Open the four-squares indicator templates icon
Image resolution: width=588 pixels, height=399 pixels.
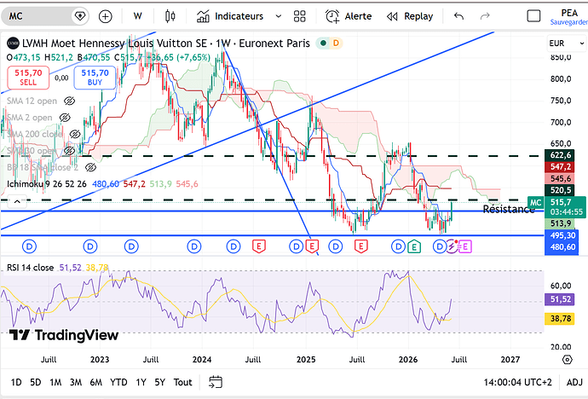pos(300,16)
